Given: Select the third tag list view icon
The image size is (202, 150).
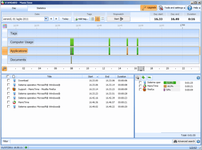Looking at the screenshot, I should (103, 19).
